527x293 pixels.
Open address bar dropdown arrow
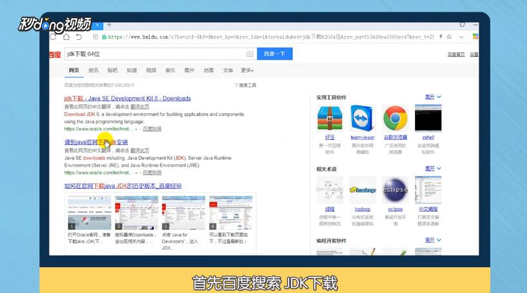pos(461,37)
